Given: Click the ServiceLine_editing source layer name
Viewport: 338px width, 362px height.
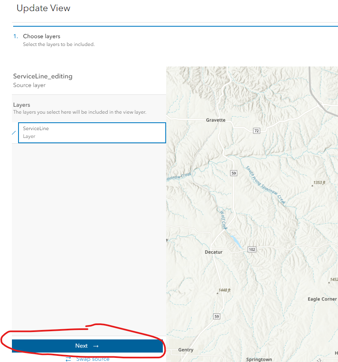Looking at the screenshot, I should tap(42, 76).
